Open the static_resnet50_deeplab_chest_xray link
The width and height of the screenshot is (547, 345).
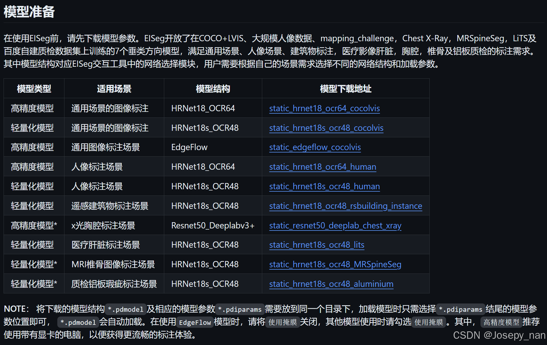tap(335, 225)
